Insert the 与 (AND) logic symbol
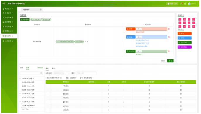Screen dimensions: 201x114 [x=184, y=26]
